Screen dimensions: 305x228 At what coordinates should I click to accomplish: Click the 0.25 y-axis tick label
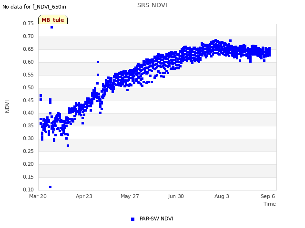[28, 151]
